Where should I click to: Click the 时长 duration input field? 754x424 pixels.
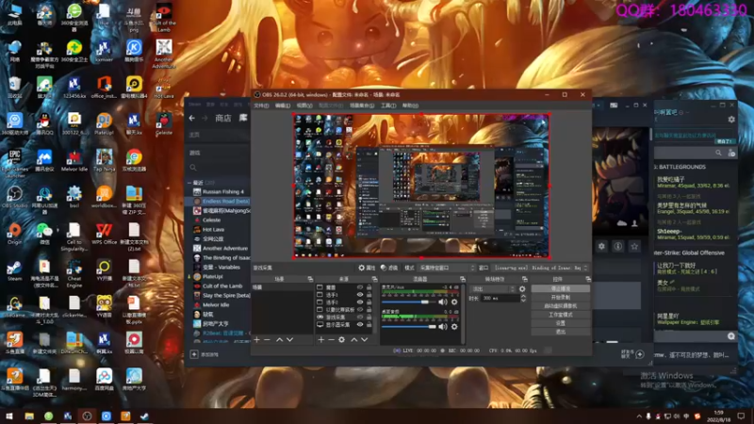pyautogui.click(x=500, y=298)
